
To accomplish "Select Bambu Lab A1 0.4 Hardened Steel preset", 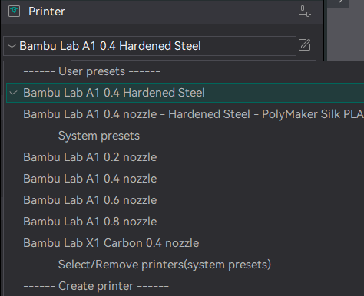I will pyautogui.click(x=185, y=93).
